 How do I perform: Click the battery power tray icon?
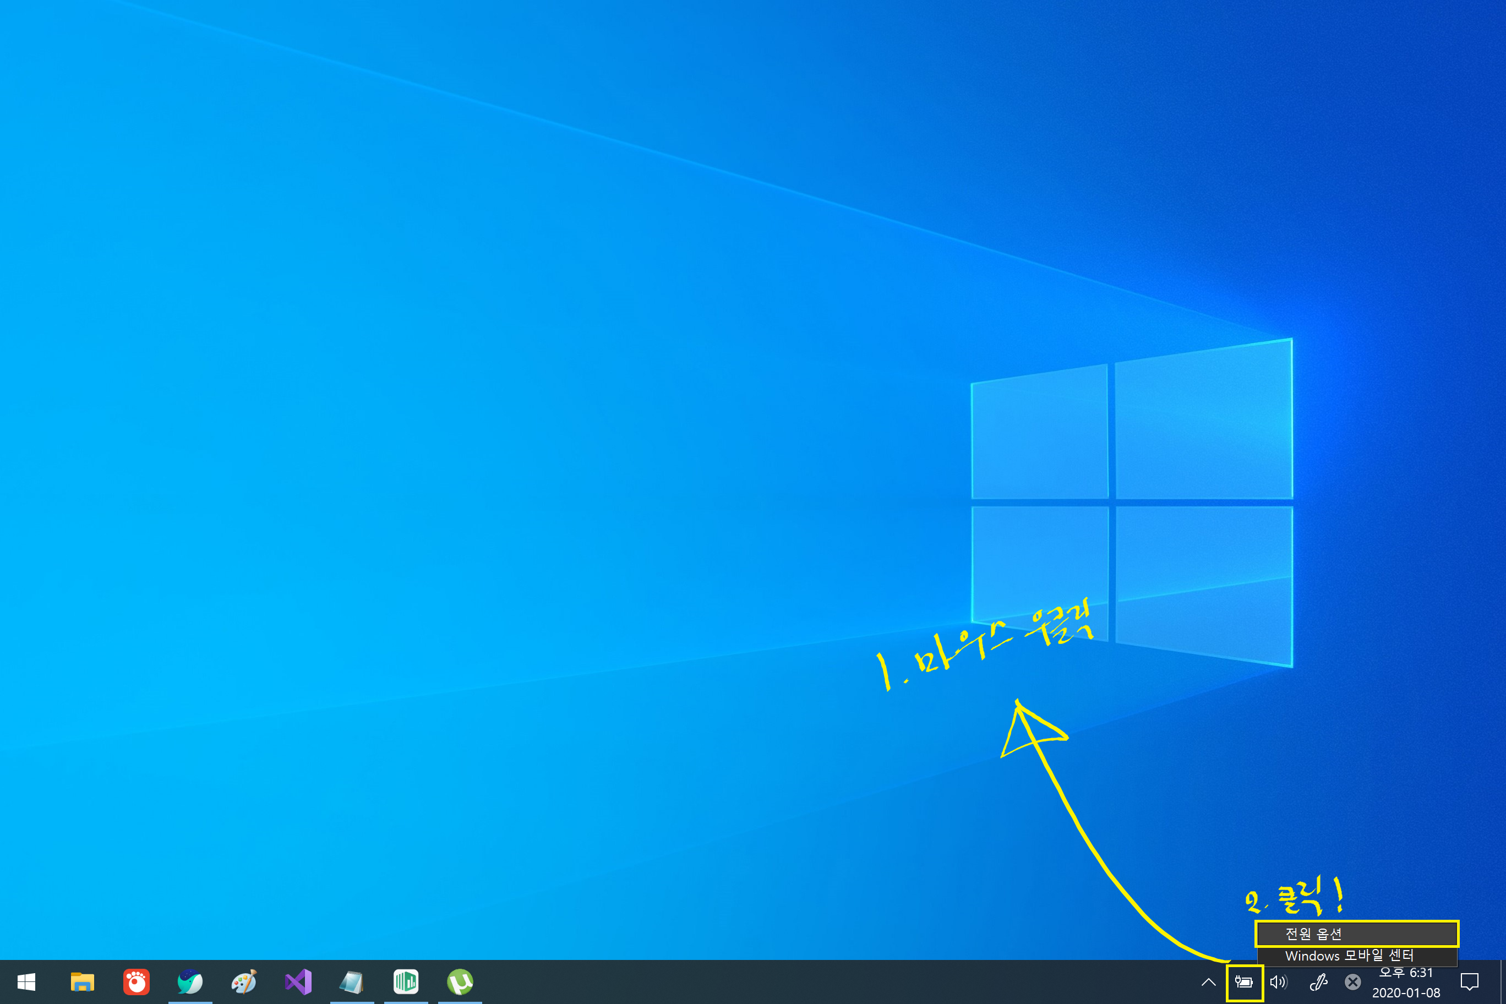[1244, 982]
